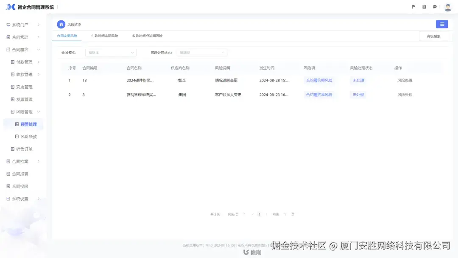点击分页器中的页码1

click(x=260, y=214)
